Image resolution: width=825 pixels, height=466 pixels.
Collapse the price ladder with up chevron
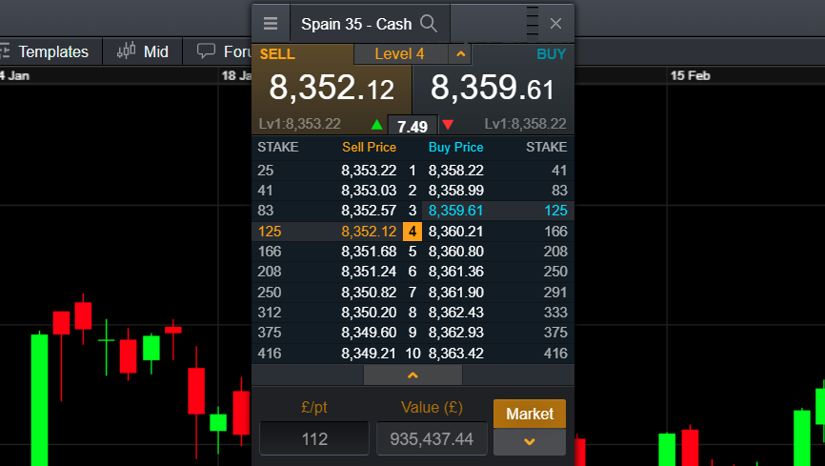413,375
